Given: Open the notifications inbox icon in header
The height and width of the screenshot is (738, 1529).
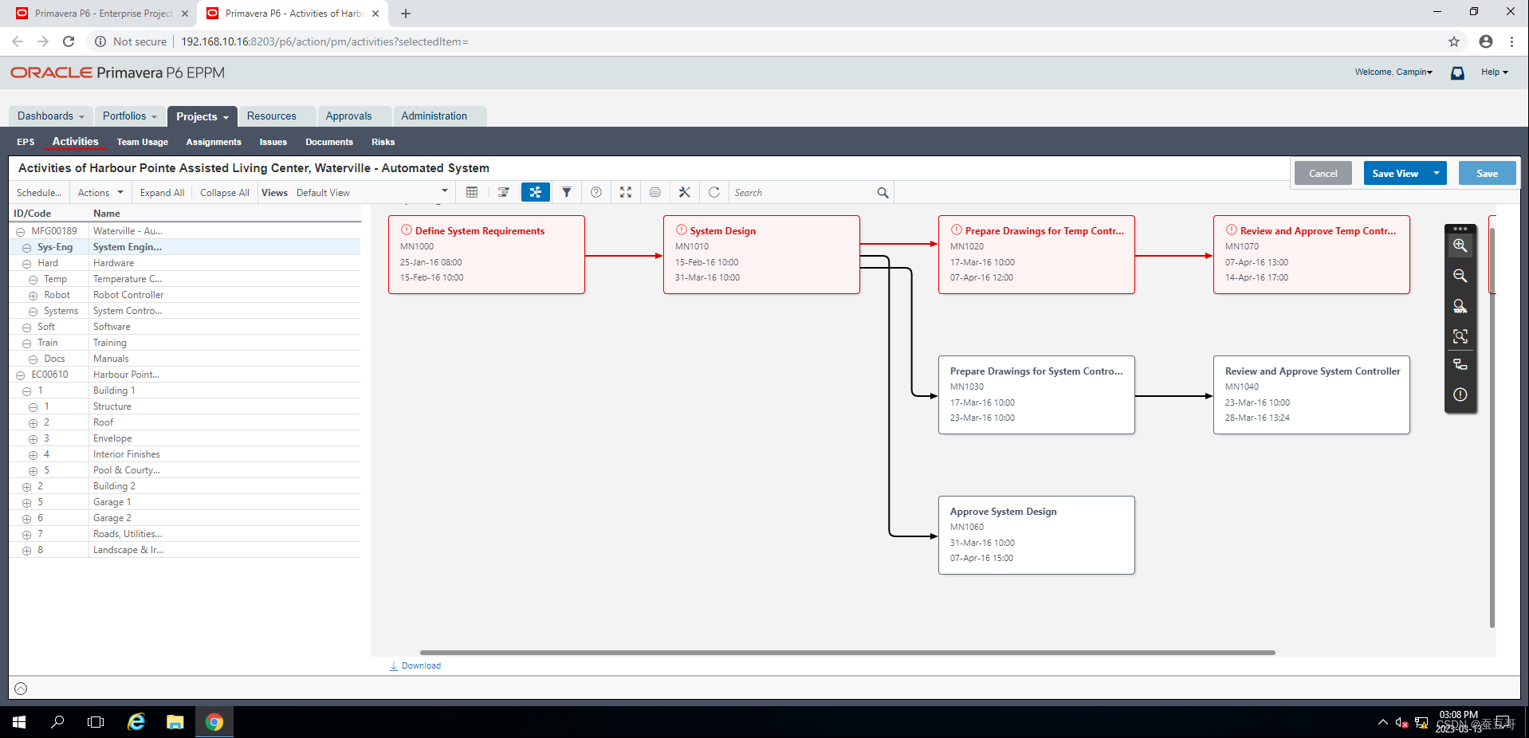Looking at the screenshot, I should point(1457,73).
